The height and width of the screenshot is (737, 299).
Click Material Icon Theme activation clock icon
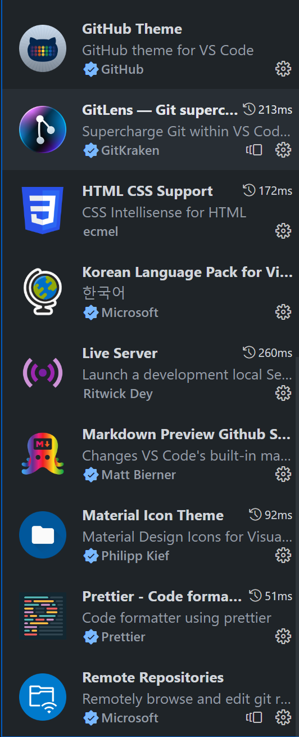pos(255,515)
